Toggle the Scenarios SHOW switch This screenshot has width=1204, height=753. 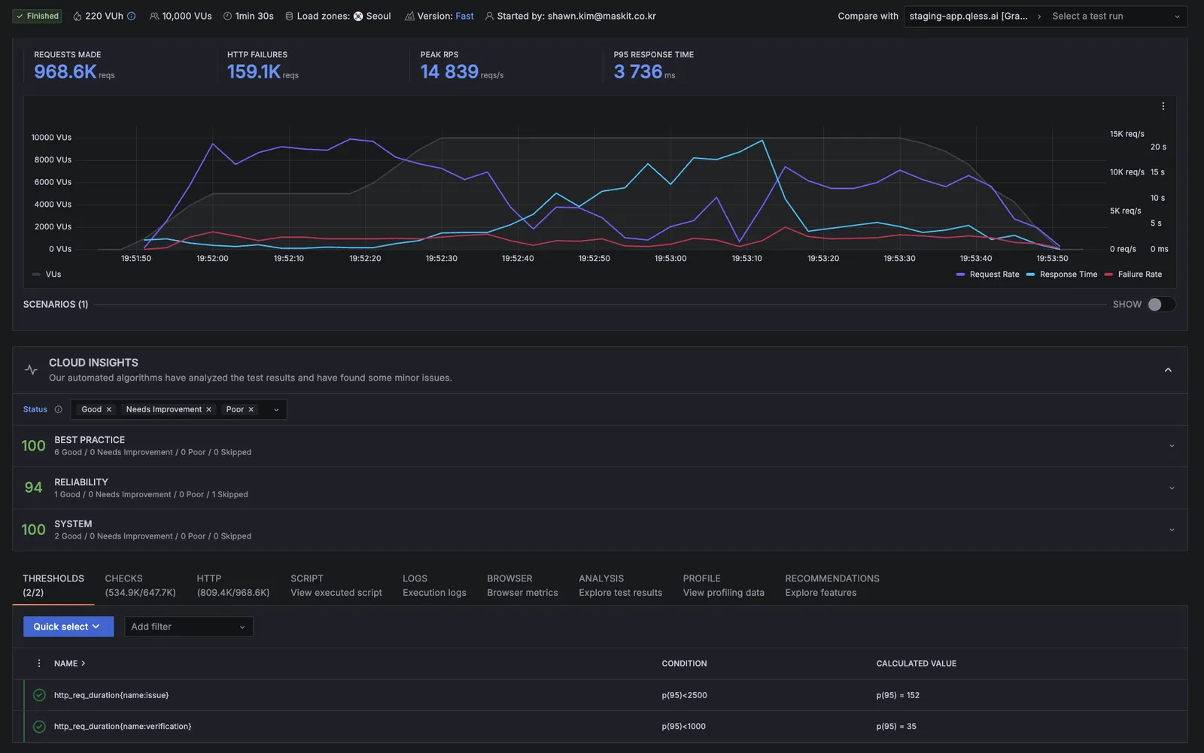tap(1161, 305)
